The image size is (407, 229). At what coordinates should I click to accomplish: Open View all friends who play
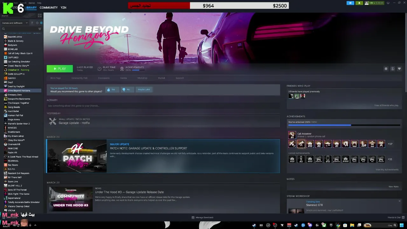click(386, 105)
